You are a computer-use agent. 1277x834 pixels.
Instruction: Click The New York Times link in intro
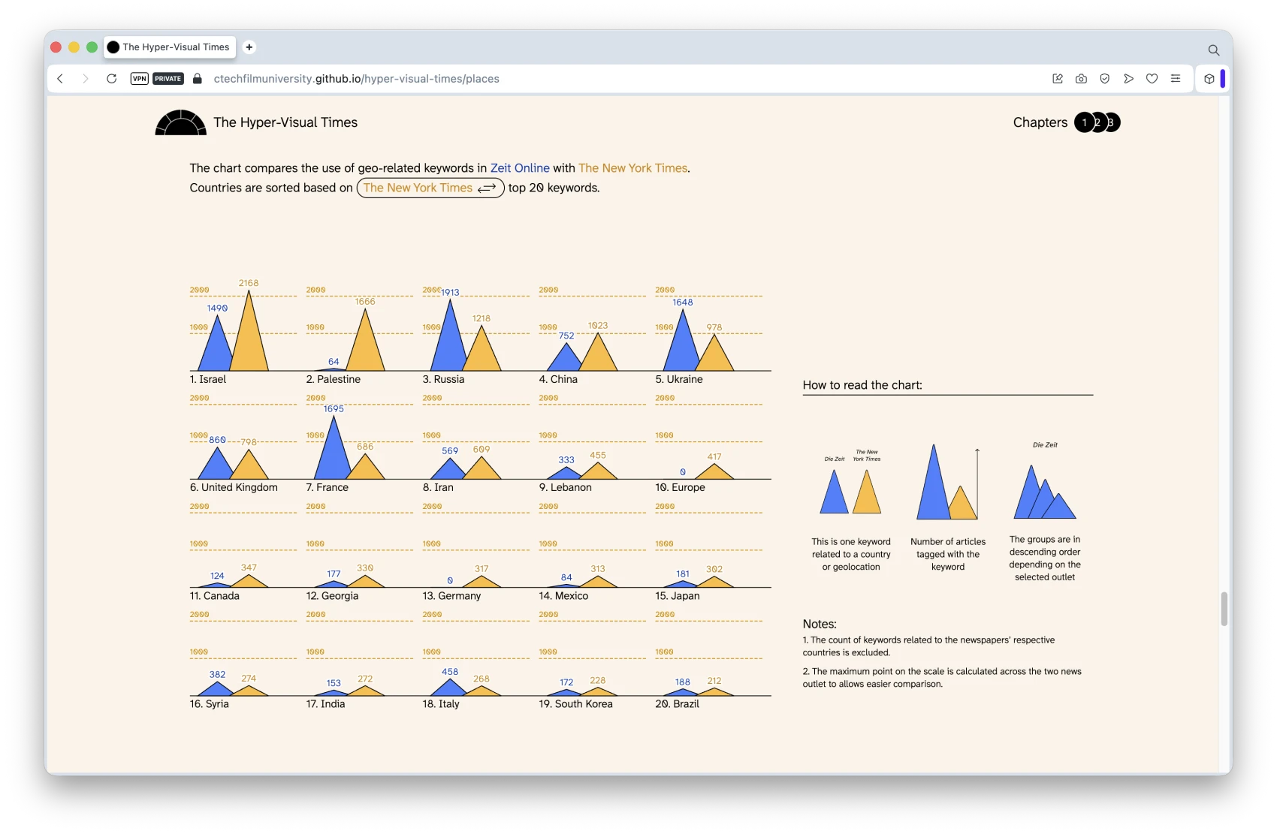(632, 168)
